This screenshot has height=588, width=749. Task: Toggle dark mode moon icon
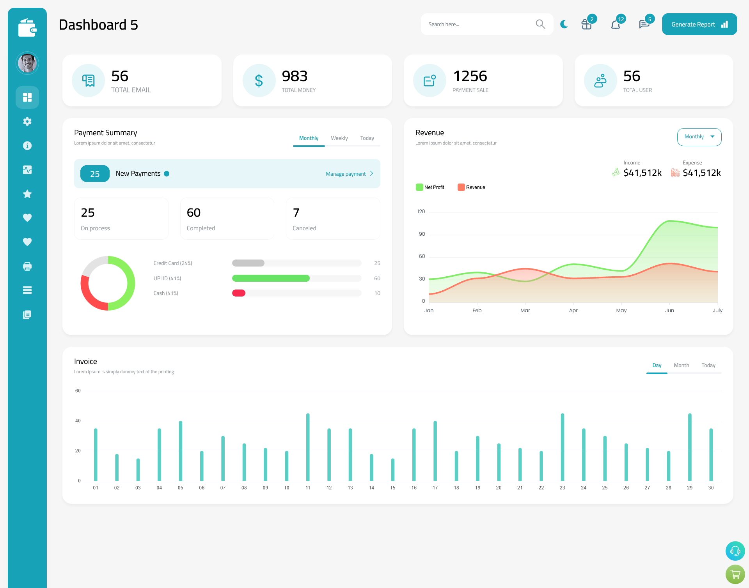coord(564,24)
